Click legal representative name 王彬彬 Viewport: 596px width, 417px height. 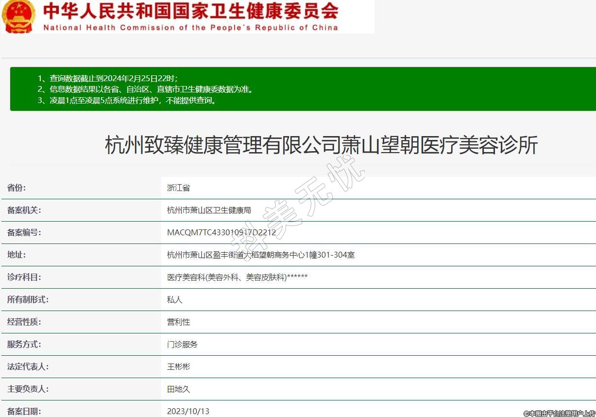178,366
